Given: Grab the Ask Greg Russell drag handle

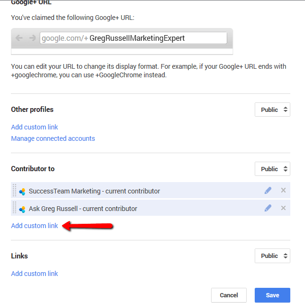Looking at the screenshot, I should coord(14,208).
